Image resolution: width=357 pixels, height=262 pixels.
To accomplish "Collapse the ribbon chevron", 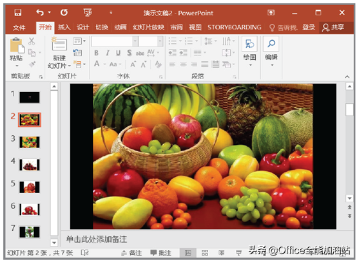I will [x=347, y=77].
